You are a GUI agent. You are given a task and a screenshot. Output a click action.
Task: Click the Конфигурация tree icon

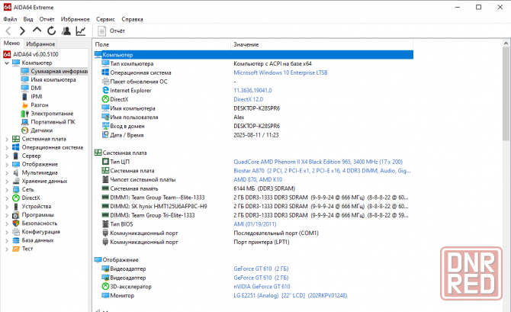tap(16, 232)
